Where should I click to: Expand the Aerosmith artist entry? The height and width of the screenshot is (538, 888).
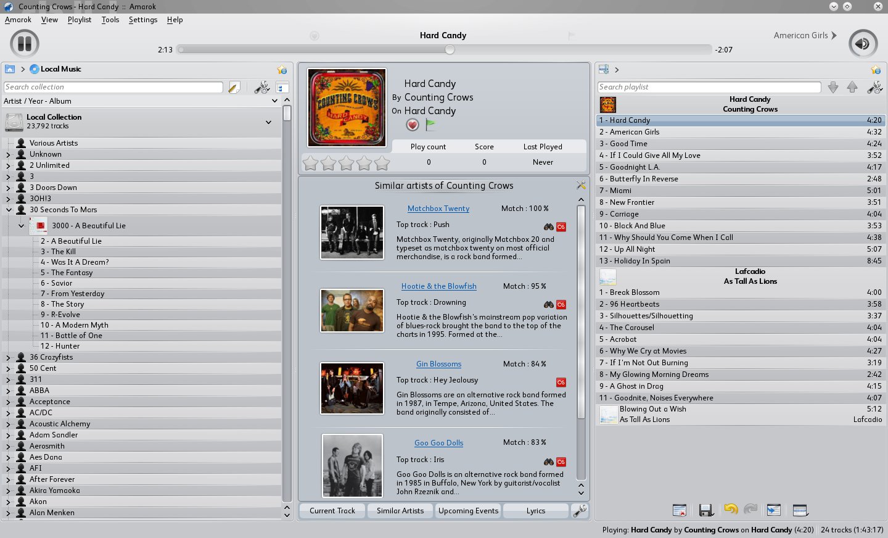coord(8,445)
